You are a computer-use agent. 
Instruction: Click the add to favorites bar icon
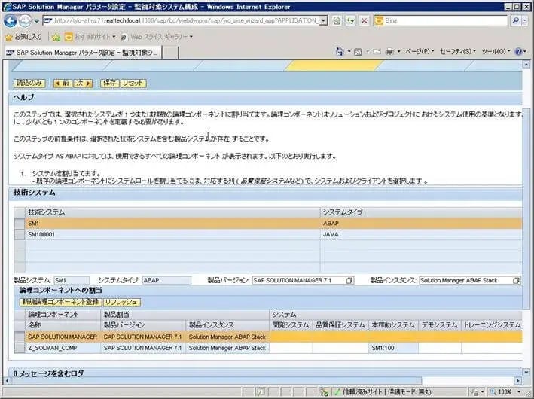coord(56,37)
